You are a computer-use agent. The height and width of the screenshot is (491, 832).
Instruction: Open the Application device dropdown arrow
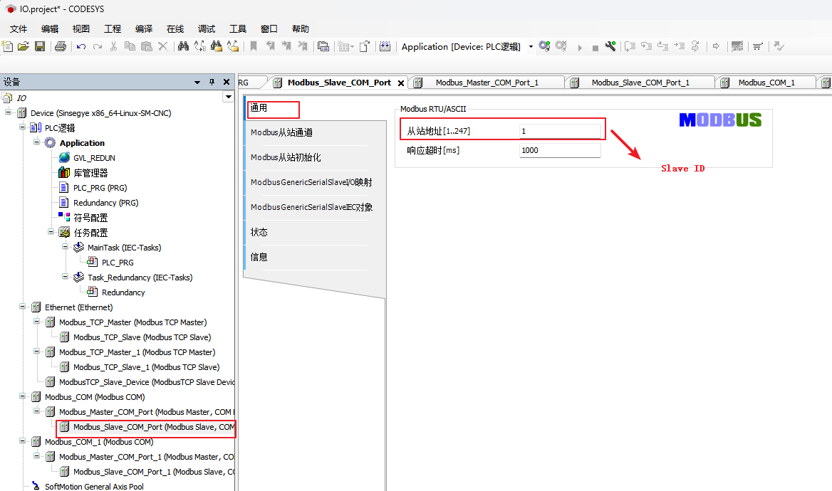click(x=531, y=47)
